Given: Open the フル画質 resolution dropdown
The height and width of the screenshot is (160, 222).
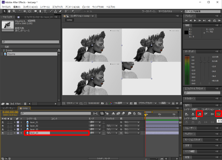Looking at the screenshot, I should [121, 103].
